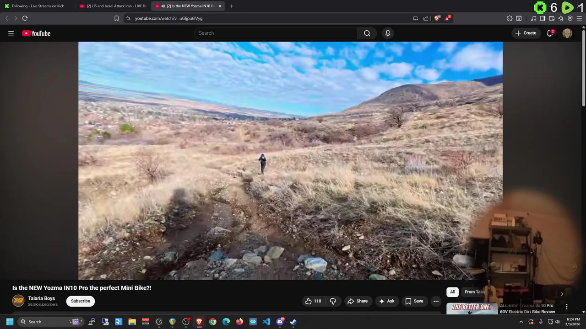This screenshot has width=586, height=329.
Task: Switch to Following - Live Streams on Kick tab
Action: (x=38, y=6)
